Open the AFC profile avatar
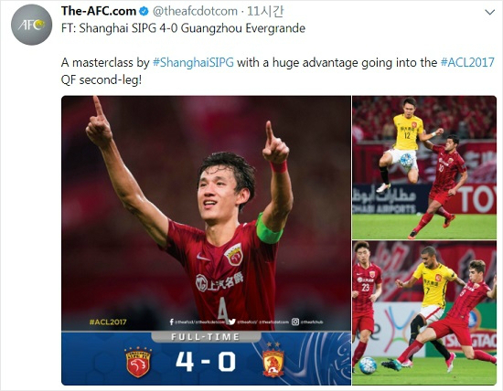 click(x=31, y=25)
